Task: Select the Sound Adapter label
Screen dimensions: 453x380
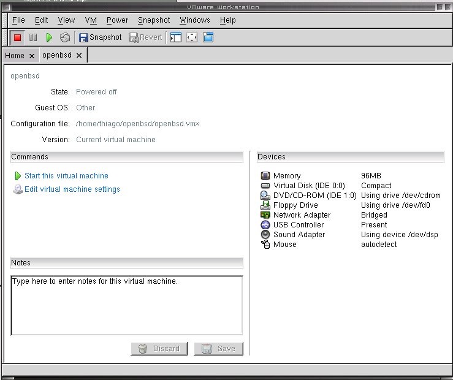Action: [x=299, y=235]
